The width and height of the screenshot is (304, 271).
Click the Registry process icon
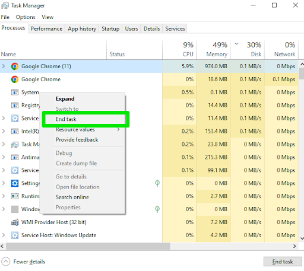15,106
